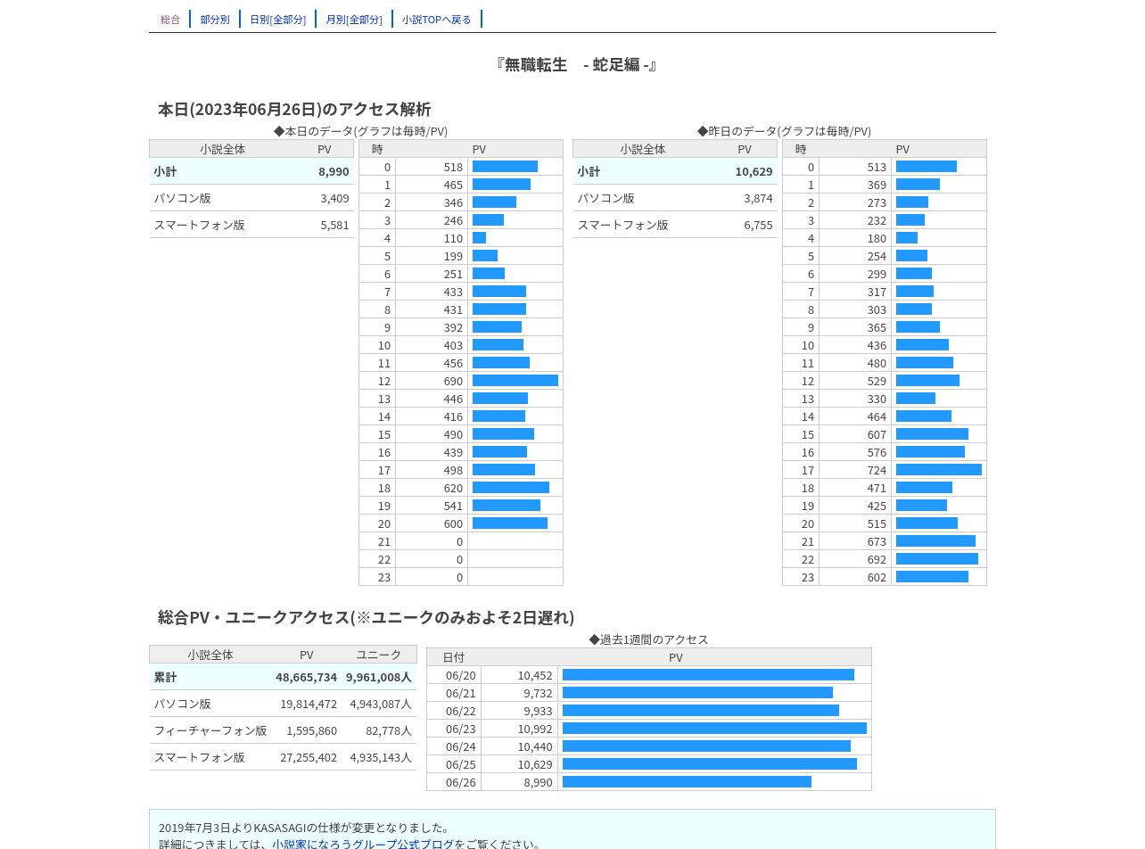Screen dimensions: 1145x849
Task: Open the 総合 tab
Action: (x=170, y=19)
